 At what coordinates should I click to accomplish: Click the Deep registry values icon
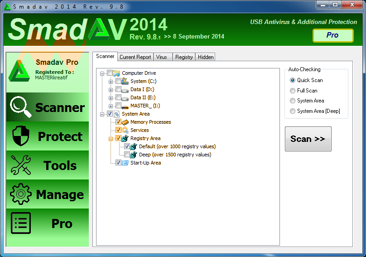pos(134,155)
